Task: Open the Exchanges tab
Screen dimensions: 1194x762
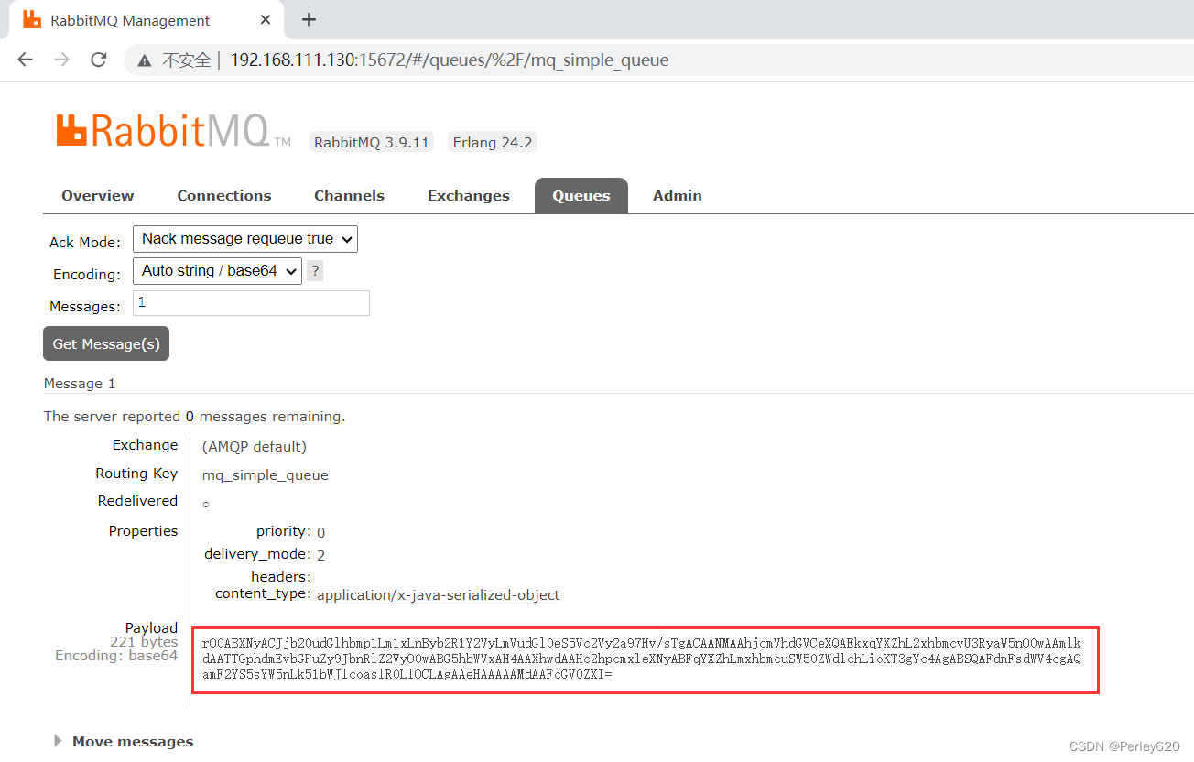Action: point(469,195)
